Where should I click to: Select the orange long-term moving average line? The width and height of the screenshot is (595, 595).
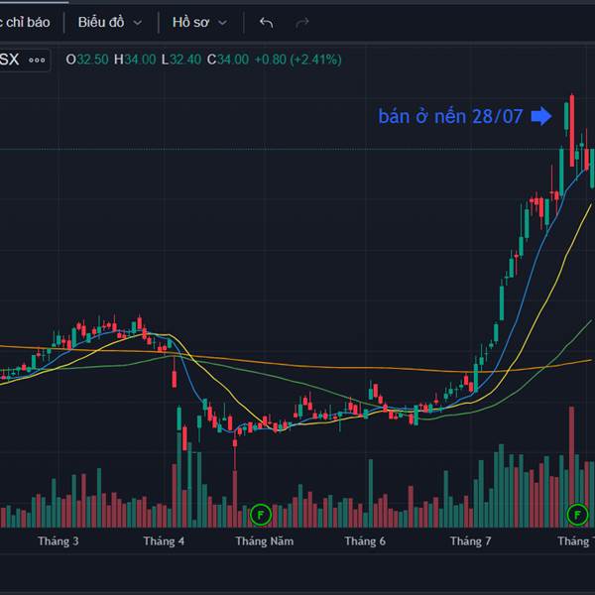click(303, 365)
